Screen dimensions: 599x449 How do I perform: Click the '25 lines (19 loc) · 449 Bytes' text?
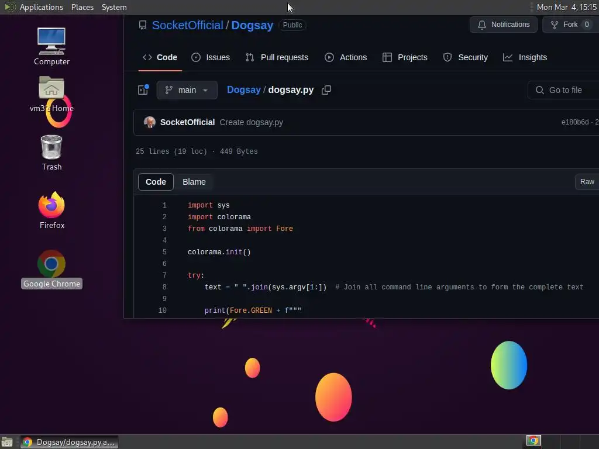pos(197,151)
